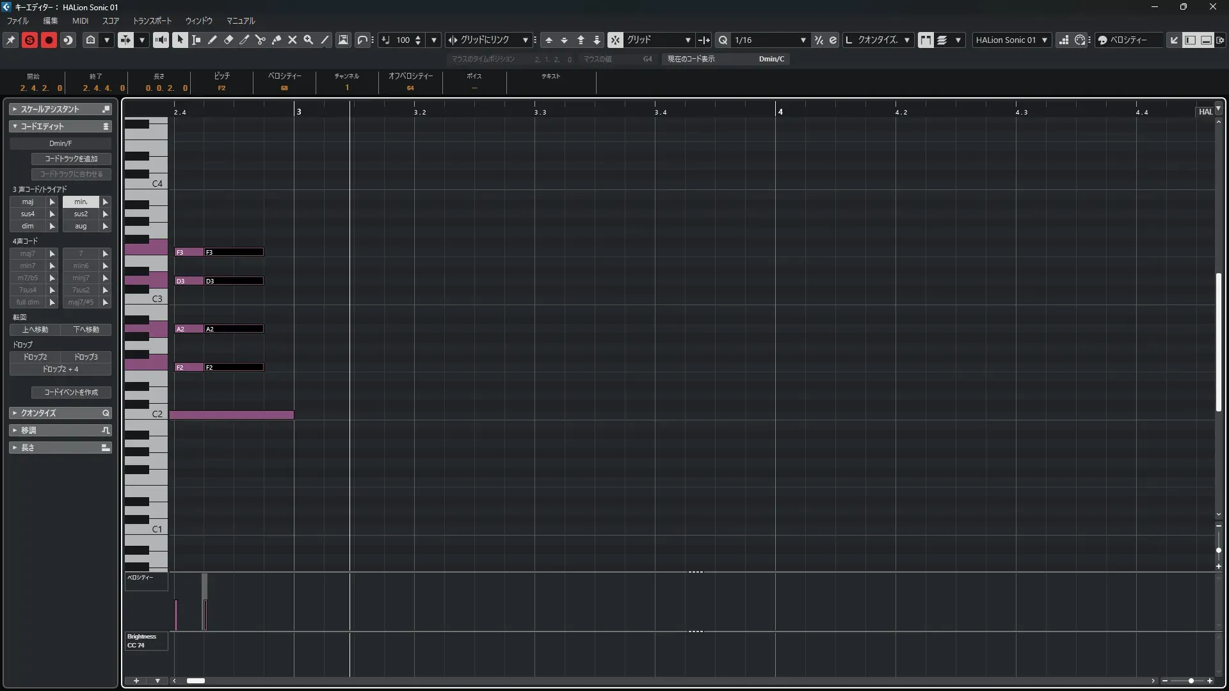Click コードトラックを追加 button

click(x=71, y=159)
